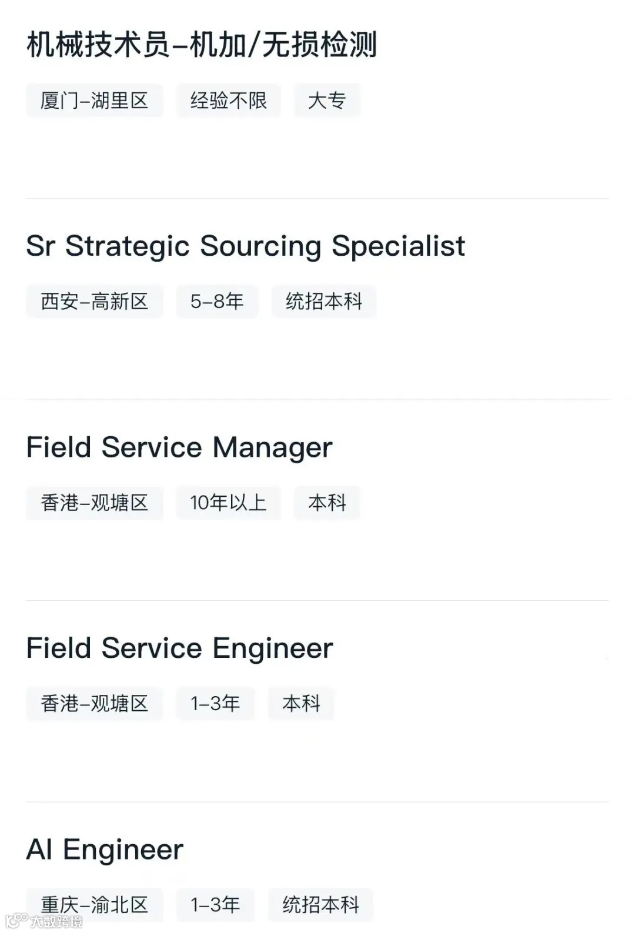635x933 pixels.
Task: Select the 经验不限 experience tag
Action: point(228,101)
